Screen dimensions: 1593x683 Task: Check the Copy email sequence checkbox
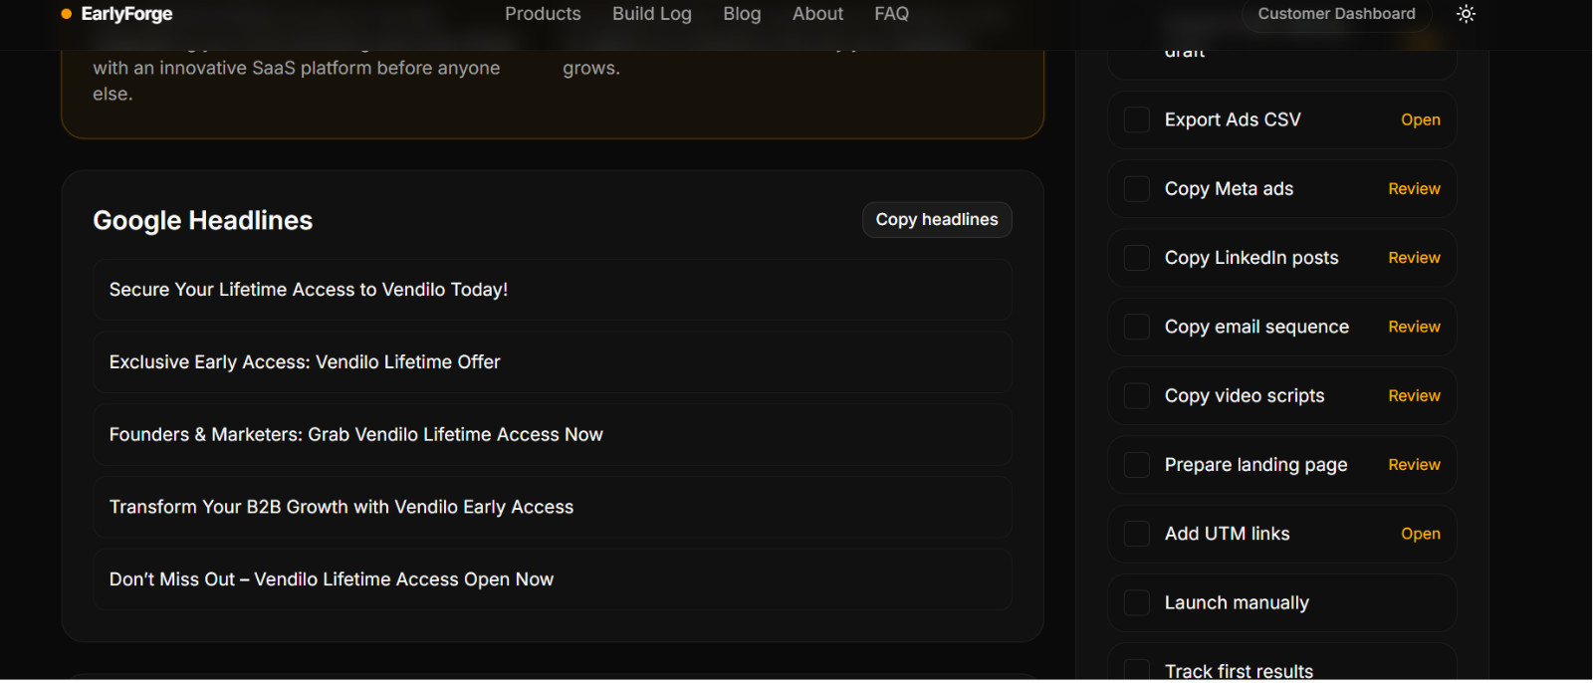click(1137, 327)
